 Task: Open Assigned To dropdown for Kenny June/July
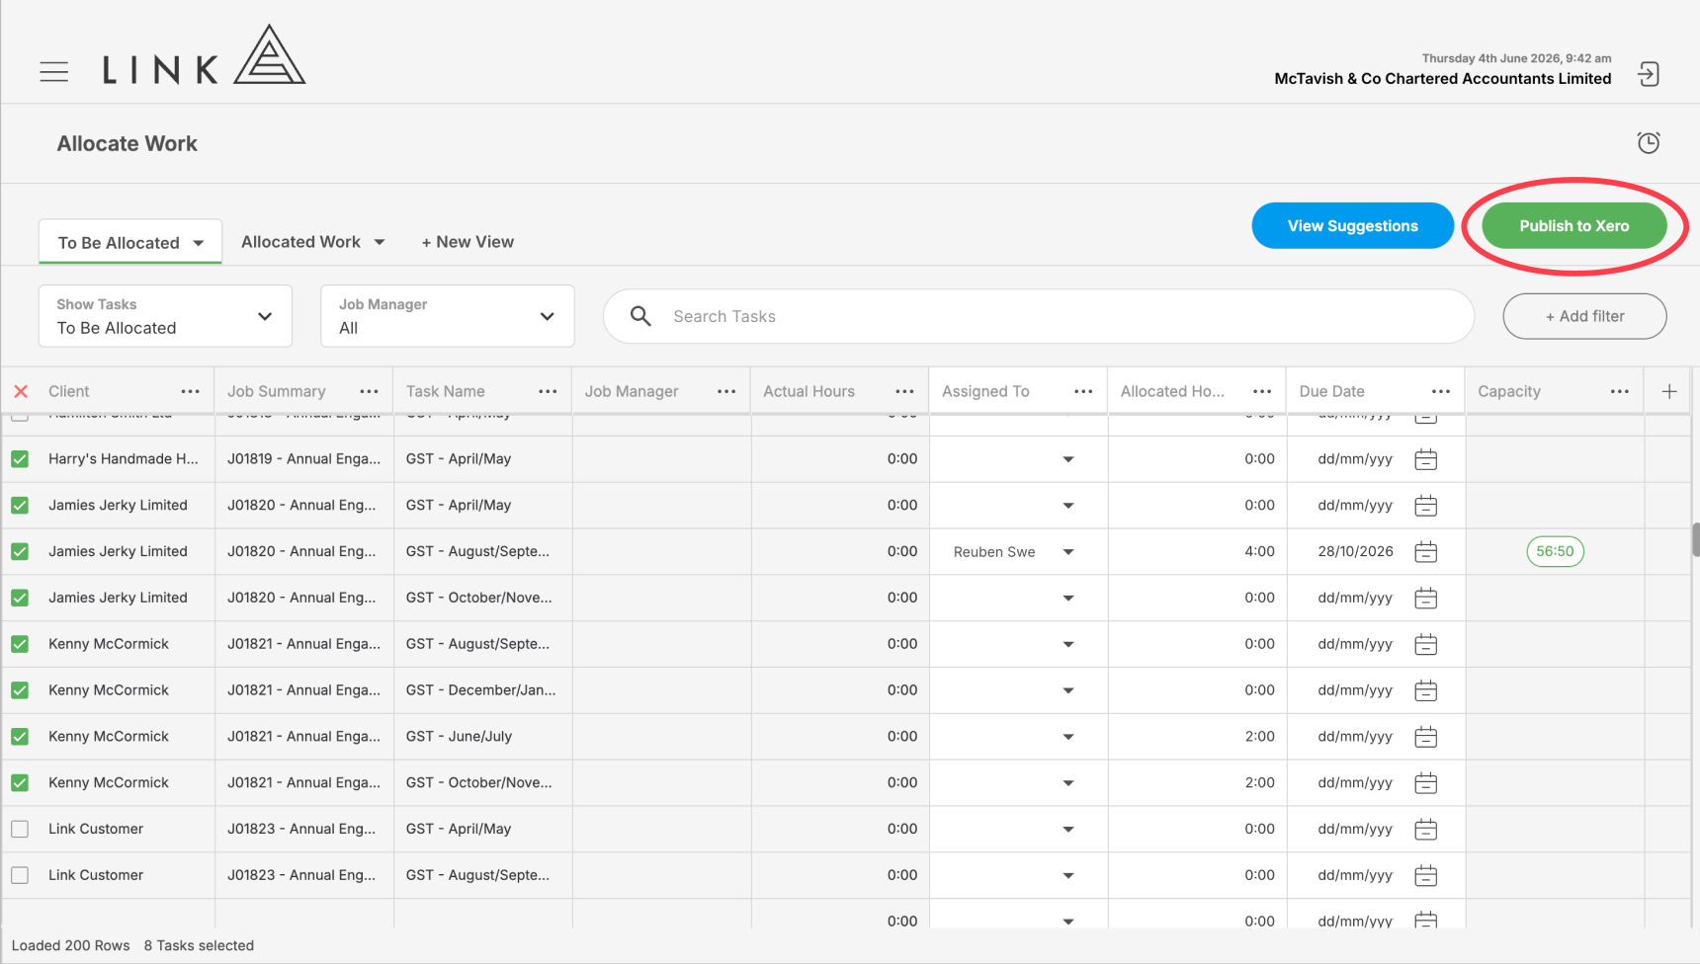tap(1068, 737)
